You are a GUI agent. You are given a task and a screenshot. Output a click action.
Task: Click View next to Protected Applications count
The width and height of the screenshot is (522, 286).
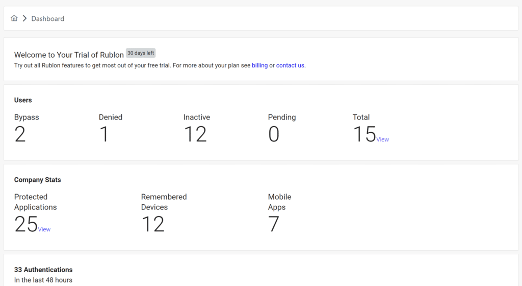point(44,229)
